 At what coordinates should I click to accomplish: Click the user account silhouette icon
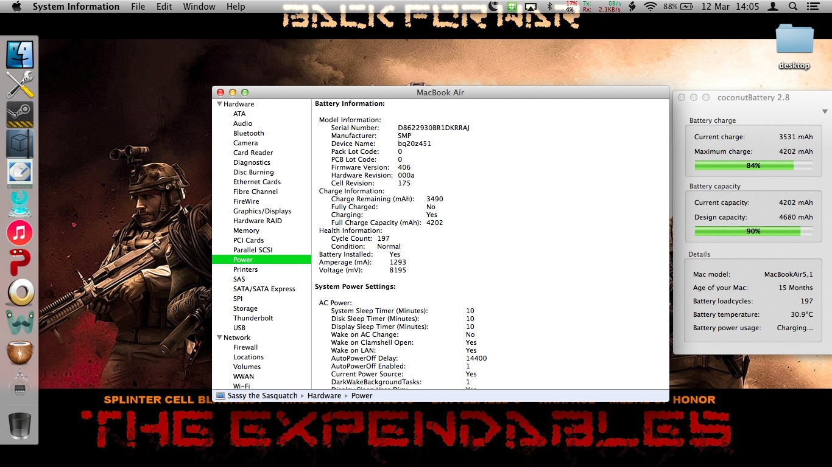(773, 7)
